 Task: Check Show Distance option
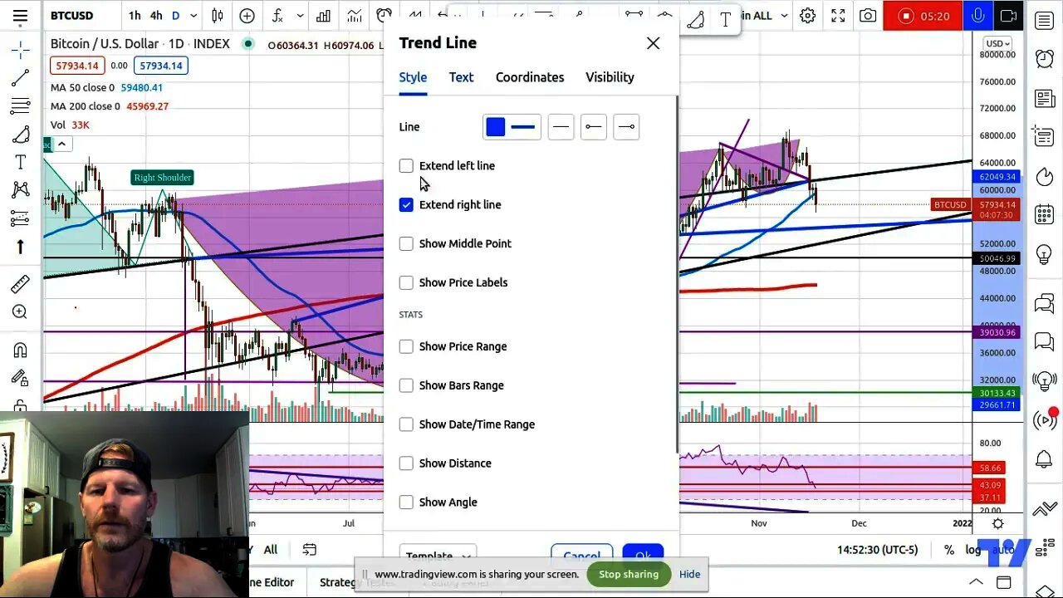point(406,463)
